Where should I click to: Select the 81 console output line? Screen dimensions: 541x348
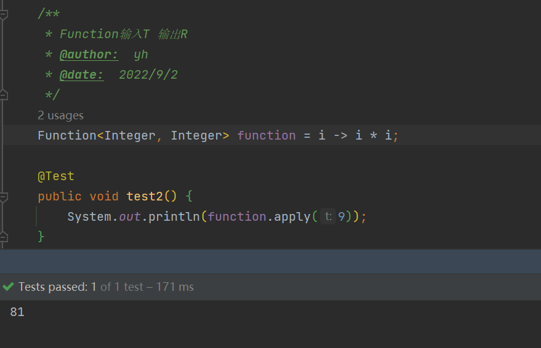click(x=17, y=312)
